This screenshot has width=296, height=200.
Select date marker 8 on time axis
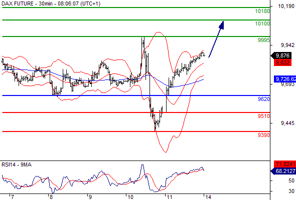click(51, 197)
